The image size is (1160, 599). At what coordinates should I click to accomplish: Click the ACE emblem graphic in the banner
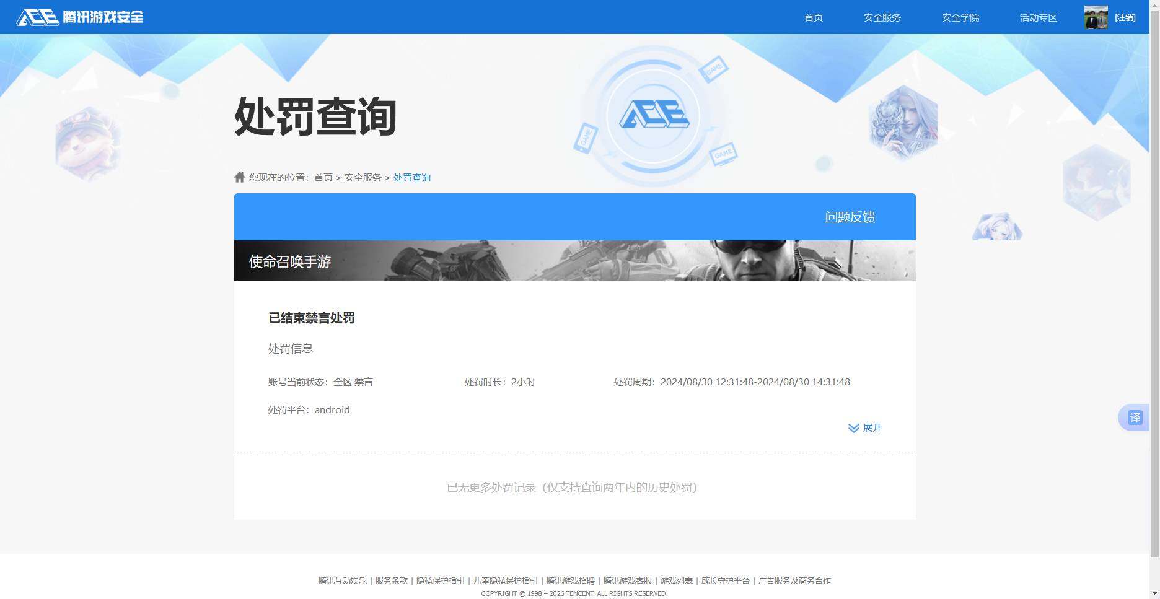[x=656, y=115]
